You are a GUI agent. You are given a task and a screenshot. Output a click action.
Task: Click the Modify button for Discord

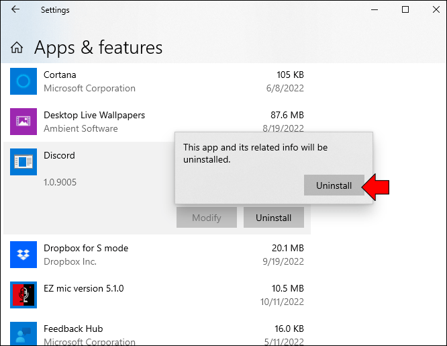coord(207,218)
